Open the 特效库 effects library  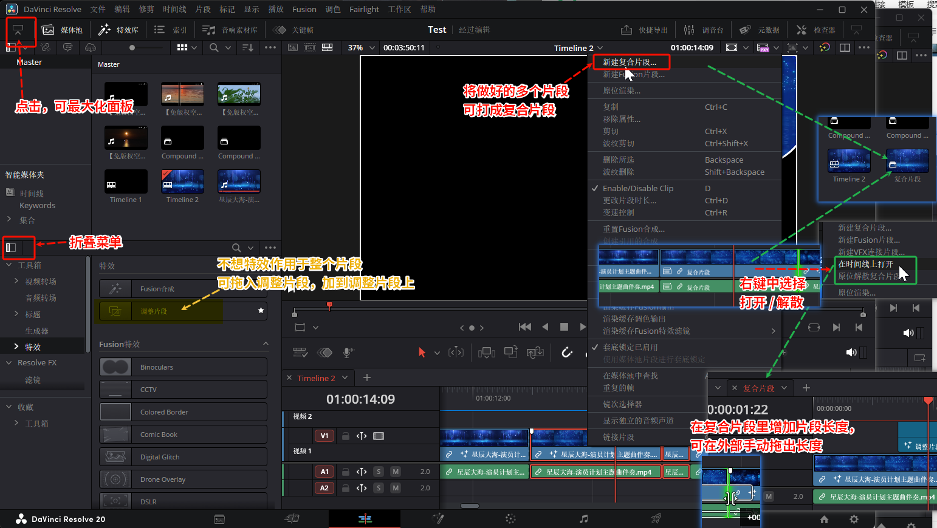[x=118, y=30]
